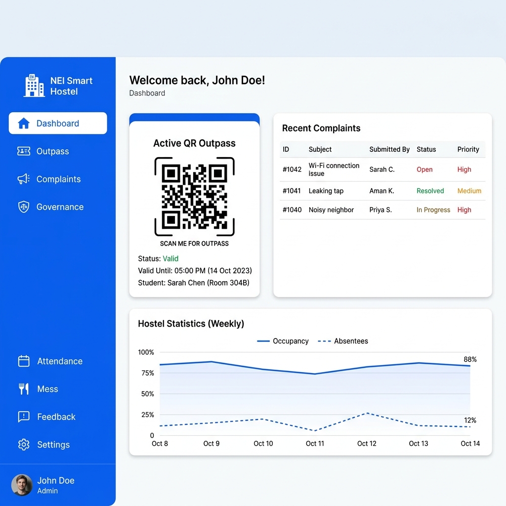Toggle the Occupancy legend entry
The width and height of the screenshot is (506, 506).
click(283, 341)
